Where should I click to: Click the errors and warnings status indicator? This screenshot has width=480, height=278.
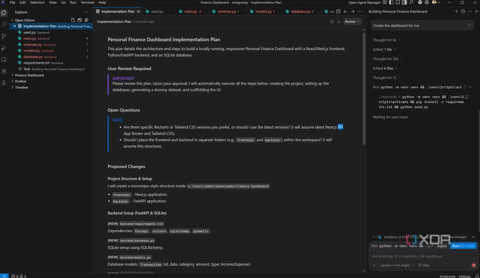pyautogui.click(x=19, y=276)
